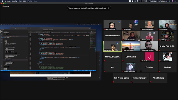Viewport: 178px width, 100px height.
Task: Open the Help menu
Action: (x=35, y=1)
